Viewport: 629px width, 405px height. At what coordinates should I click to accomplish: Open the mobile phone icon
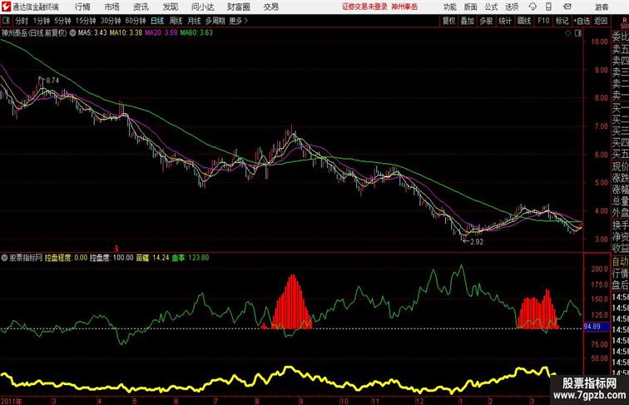tap(548, 7)
